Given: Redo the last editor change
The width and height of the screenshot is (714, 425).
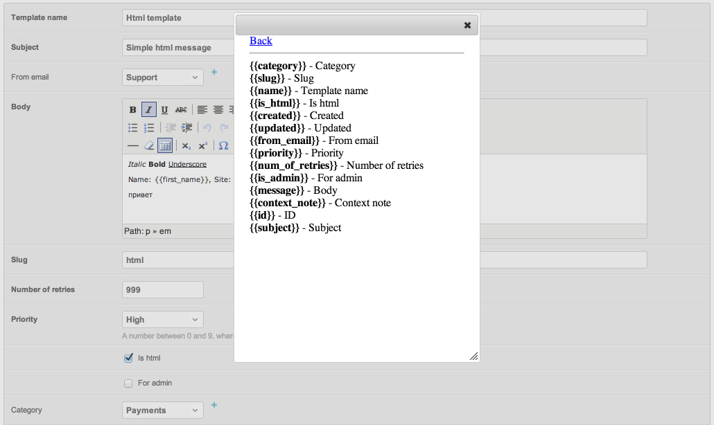Looking at the screenshot, I should pos(224,128).
